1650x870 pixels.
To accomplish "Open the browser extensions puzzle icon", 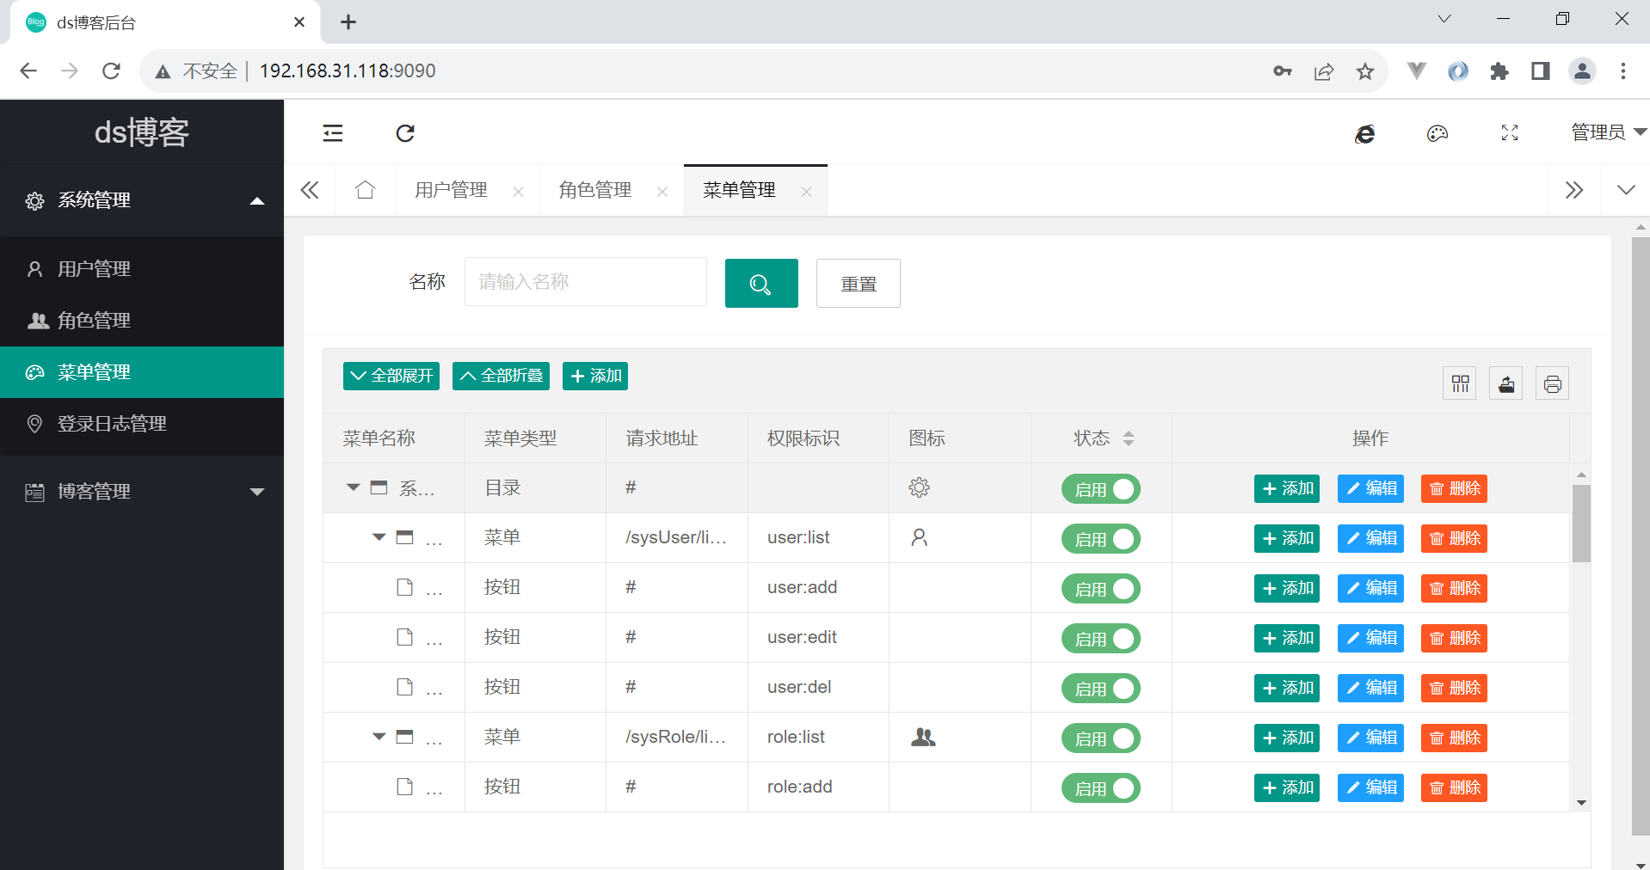I will [1499, 71].
